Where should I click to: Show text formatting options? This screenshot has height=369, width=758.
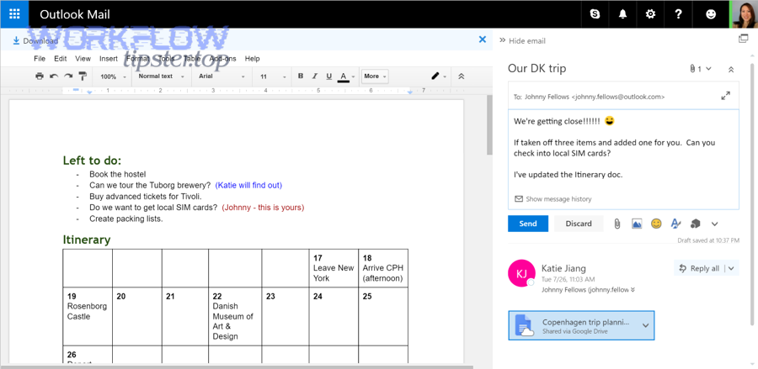pyautogui.click(x=675, y=224)
